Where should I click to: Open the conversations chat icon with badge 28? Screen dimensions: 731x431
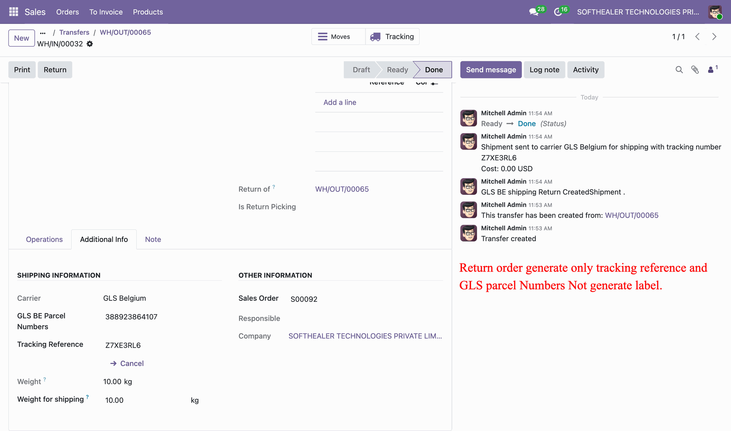[x=534, y=12]
